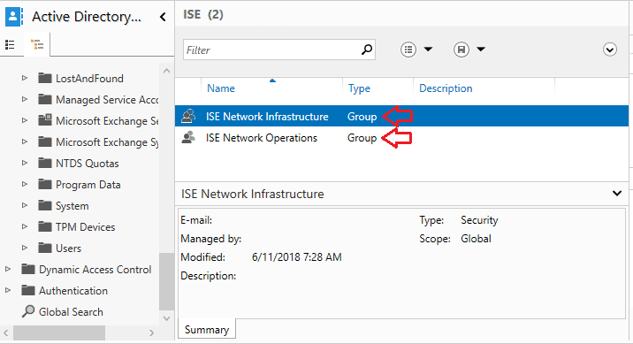Select the Dynamic Access Control folder icon
Image resolution: width=633 pixels, height=344 pixels.
pyautogui.click(x=28, y=269)
